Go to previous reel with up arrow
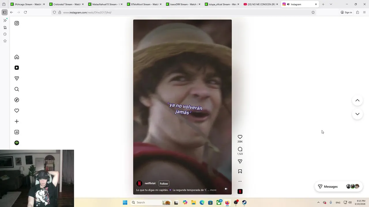Screen dimensions: 369x207 click(x=357, y=100)
